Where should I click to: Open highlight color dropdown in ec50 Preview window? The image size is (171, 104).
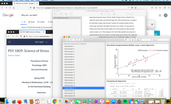129,40
